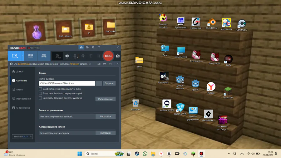Open the godot console desktop icon

click(x=180, y=82)
